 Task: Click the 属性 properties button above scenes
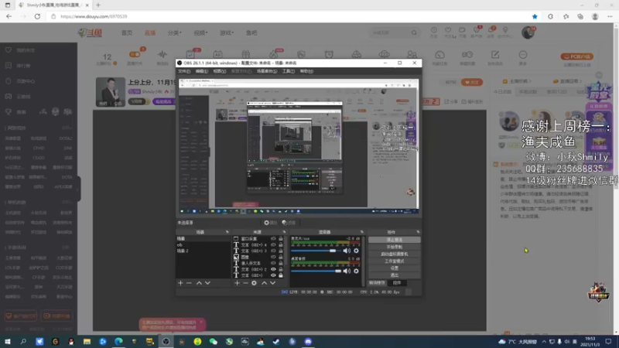[x=270, y=223]
